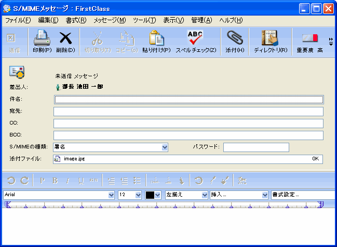The width and height of the screenshot is (337, 247).
Task: Click the Delete (削除) X icon
Action: [65, 38]
